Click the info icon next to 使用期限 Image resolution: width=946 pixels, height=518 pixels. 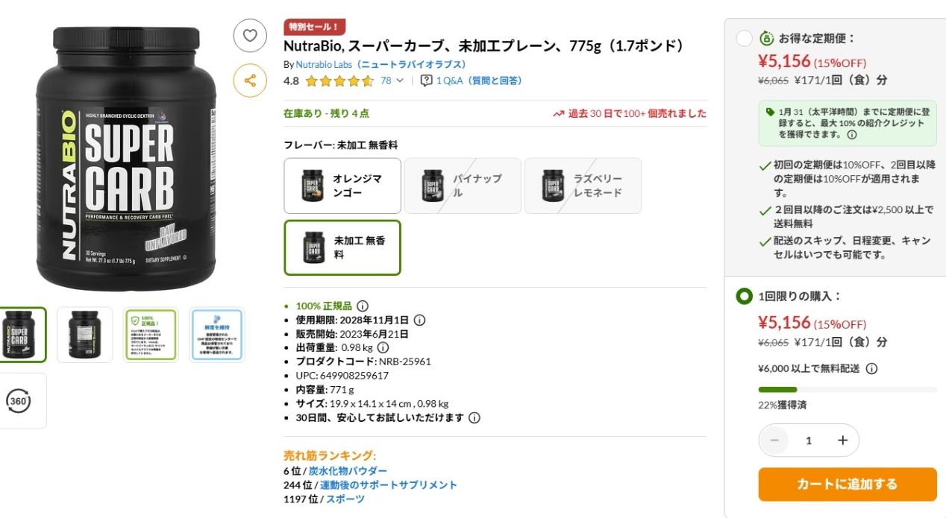[419, 319]
